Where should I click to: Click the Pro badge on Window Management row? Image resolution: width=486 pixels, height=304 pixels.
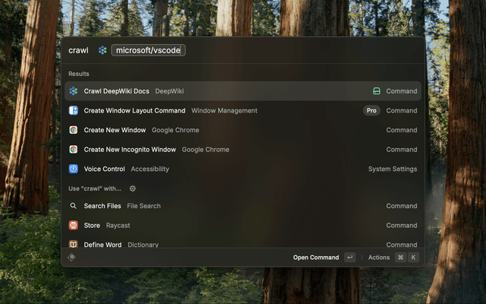click(x=371, y=110)
